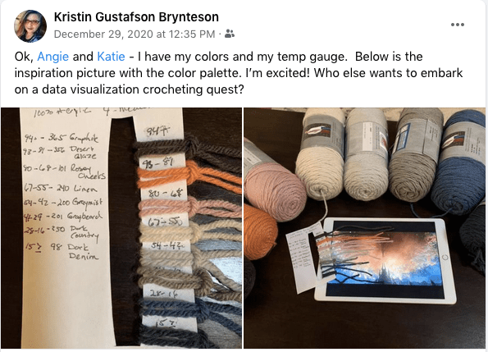Click the friends audience privacy icon
Viewport: 488px width, 352px height.
(230, 34)
